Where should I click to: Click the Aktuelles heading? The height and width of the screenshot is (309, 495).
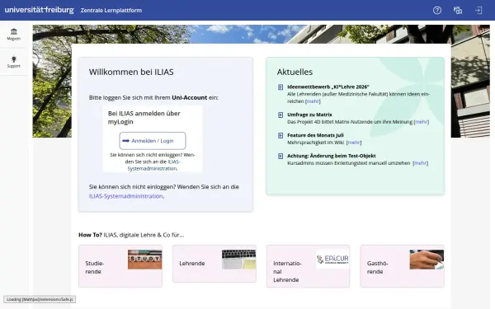tap(295, 72)
